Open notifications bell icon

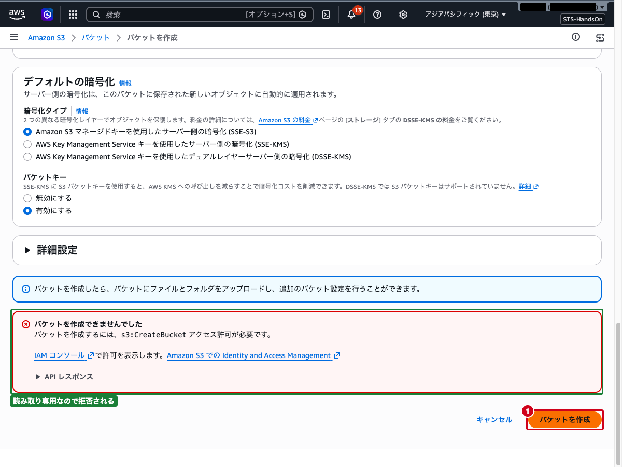(351, 15)
